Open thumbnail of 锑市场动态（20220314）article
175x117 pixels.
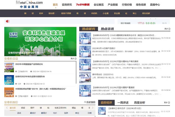[85, 78]
